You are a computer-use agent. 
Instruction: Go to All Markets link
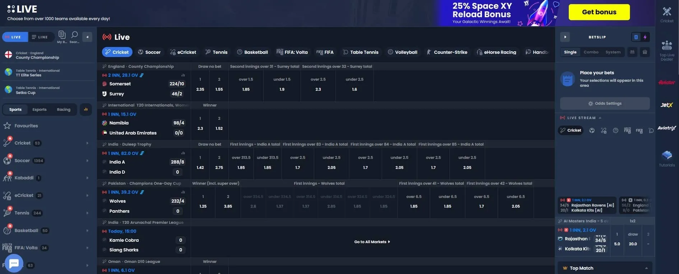[372, 242]
